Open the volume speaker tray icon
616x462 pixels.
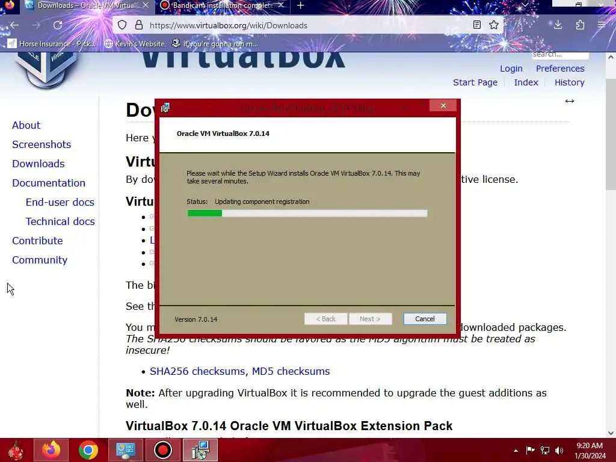coord(559,450)
